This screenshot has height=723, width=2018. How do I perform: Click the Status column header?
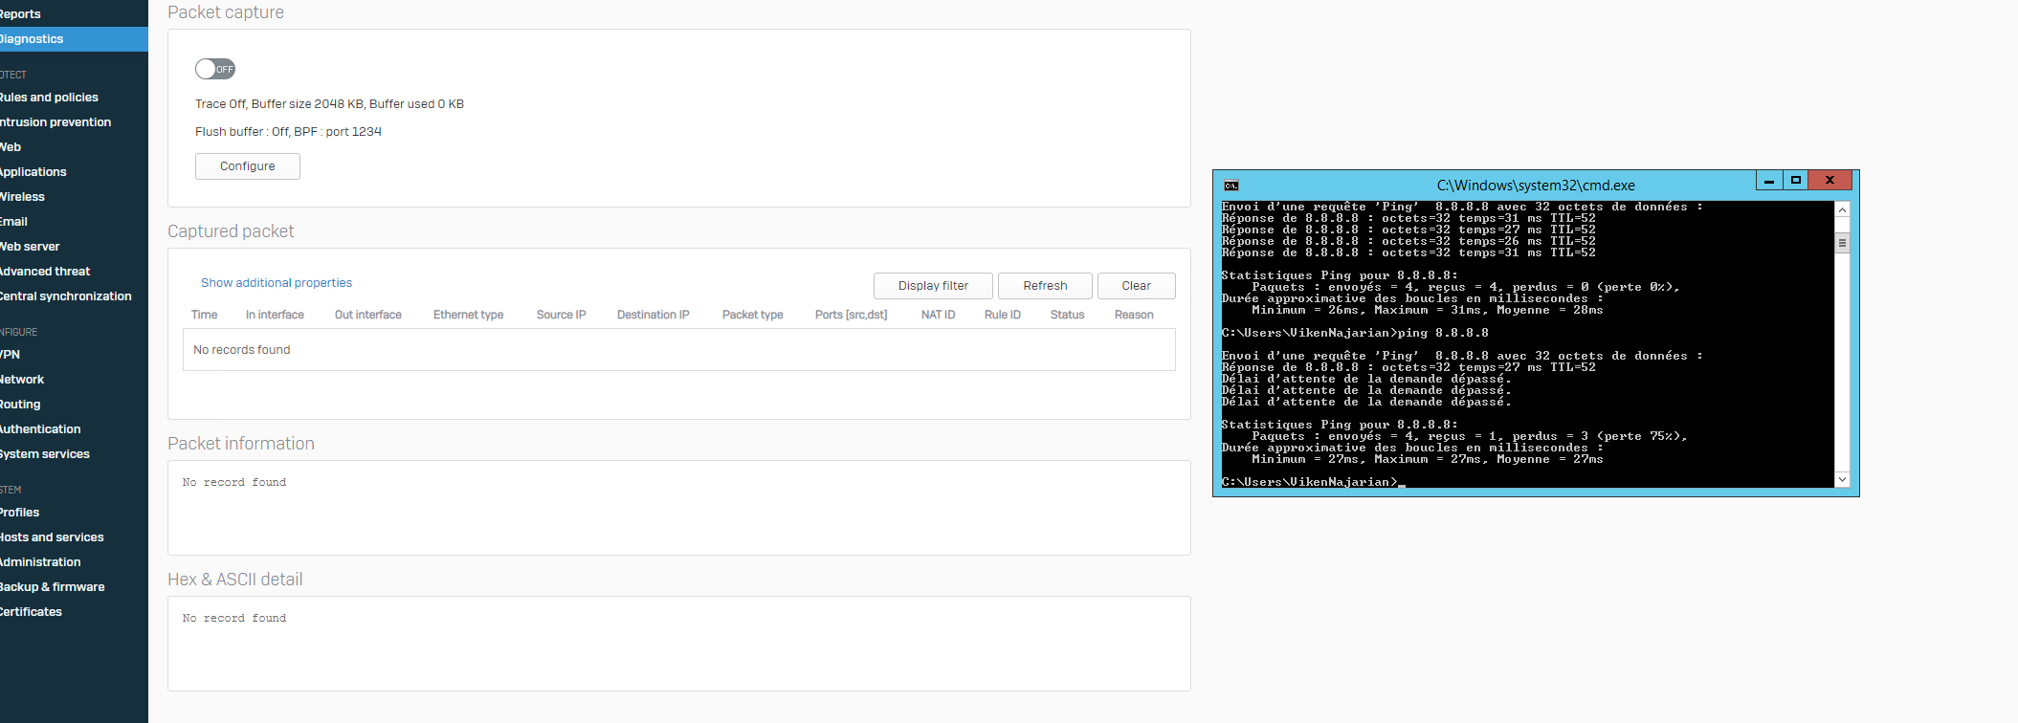pyautogui.click(x=1067, y=315)
